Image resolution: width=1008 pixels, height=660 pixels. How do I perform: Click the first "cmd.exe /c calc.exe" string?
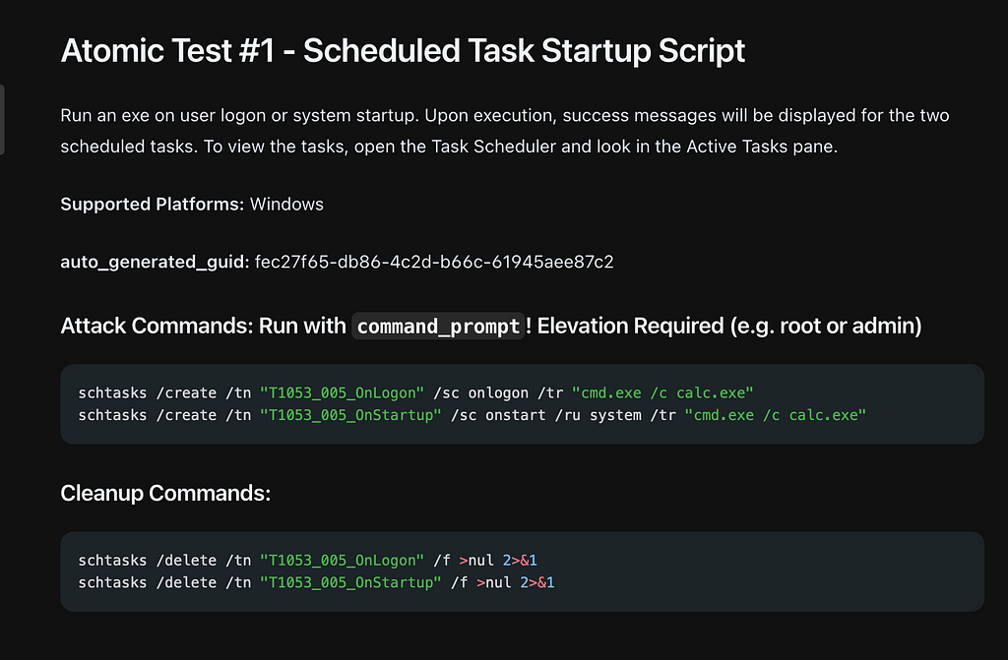(662, 392)
